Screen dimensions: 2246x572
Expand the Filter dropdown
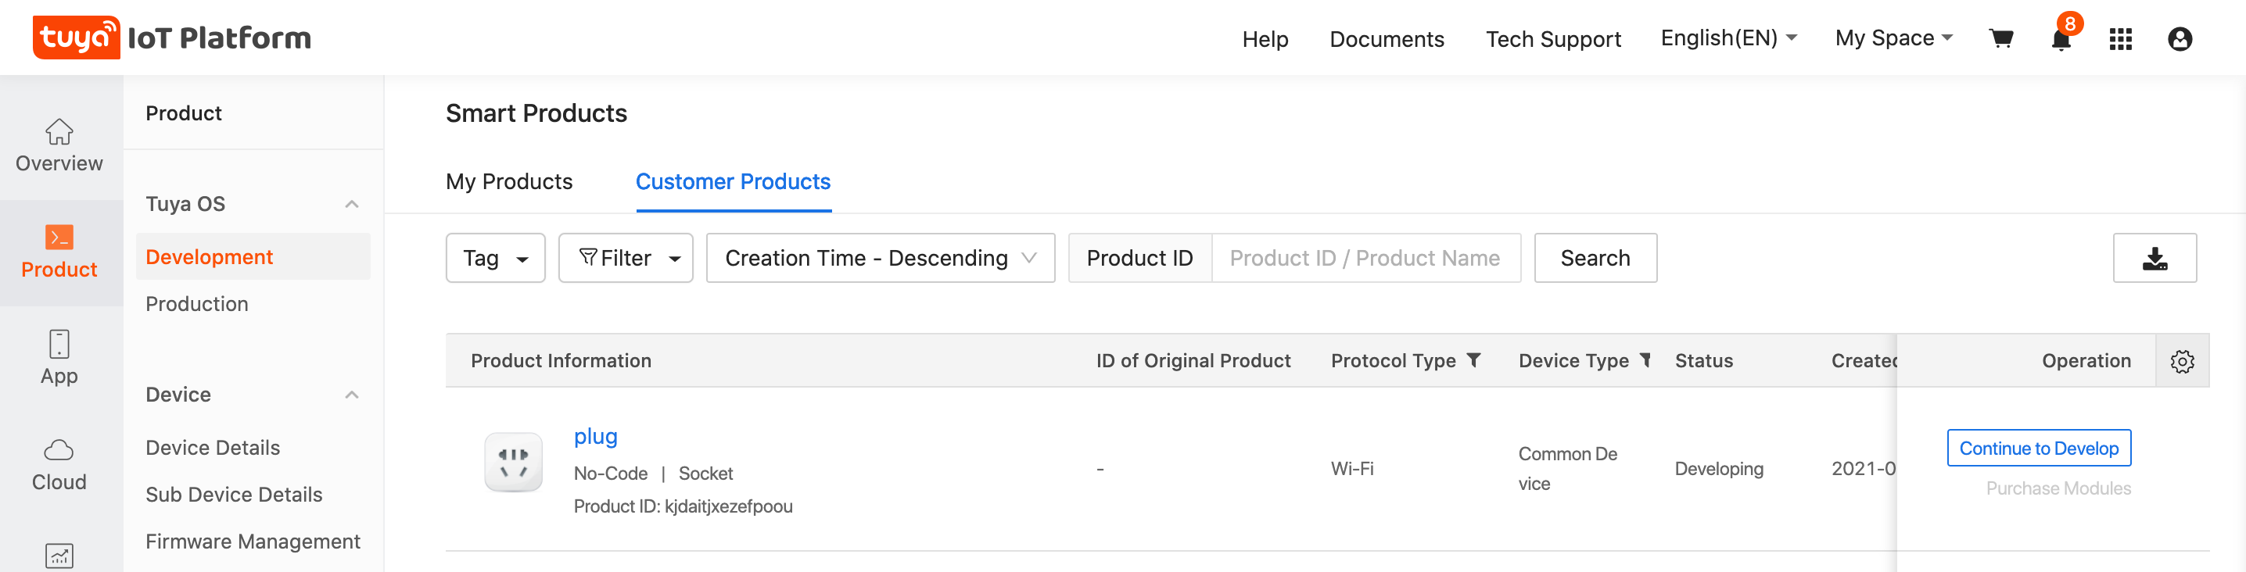point(625,258)
